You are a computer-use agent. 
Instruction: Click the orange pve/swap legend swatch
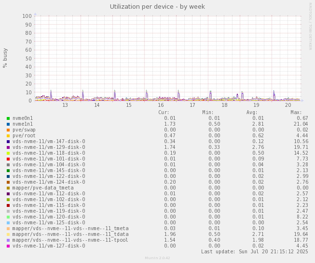click(8, 130)
